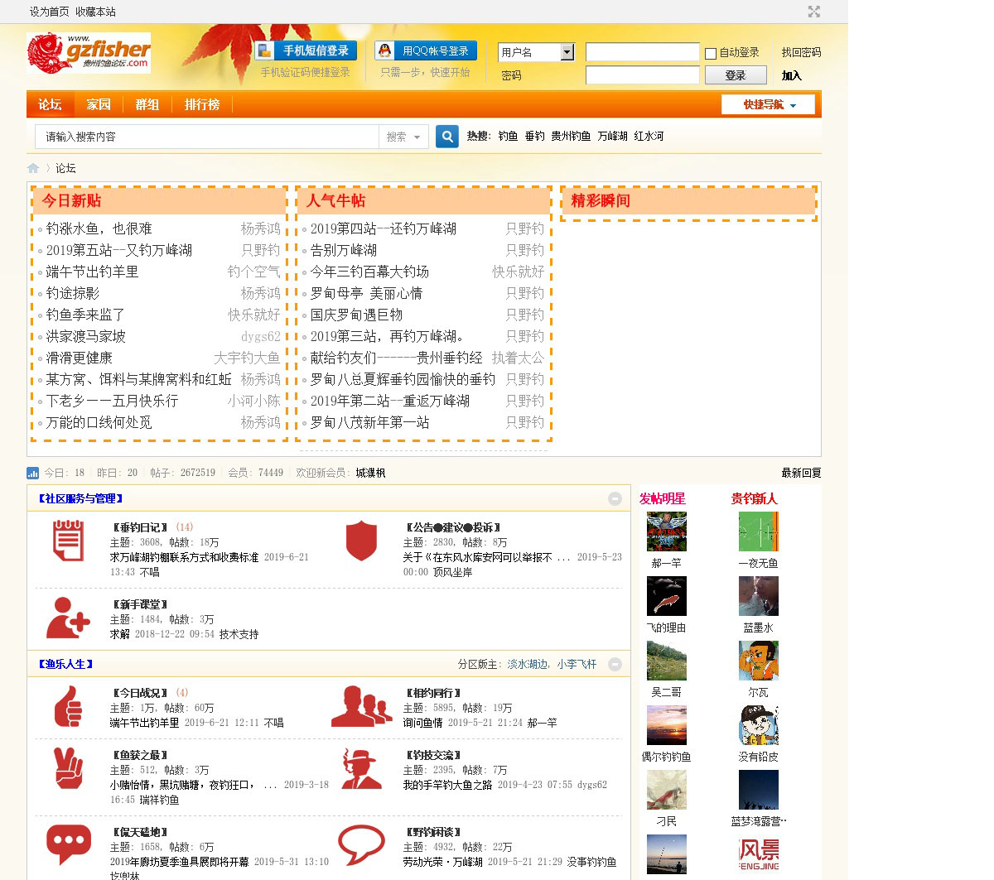Viewport: 994px width, 880px height.
Task: Open 今日战况 via thumbs-up icon
Action: 68,706
